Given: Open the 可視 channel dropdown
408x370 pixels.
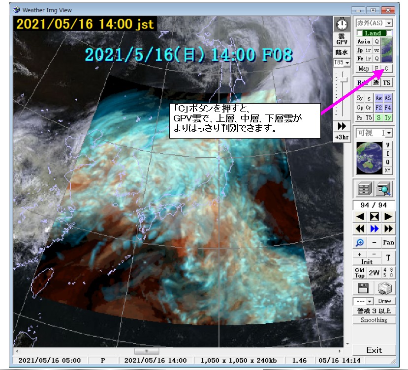Looking at the screenshot, I should click(389, 133).
